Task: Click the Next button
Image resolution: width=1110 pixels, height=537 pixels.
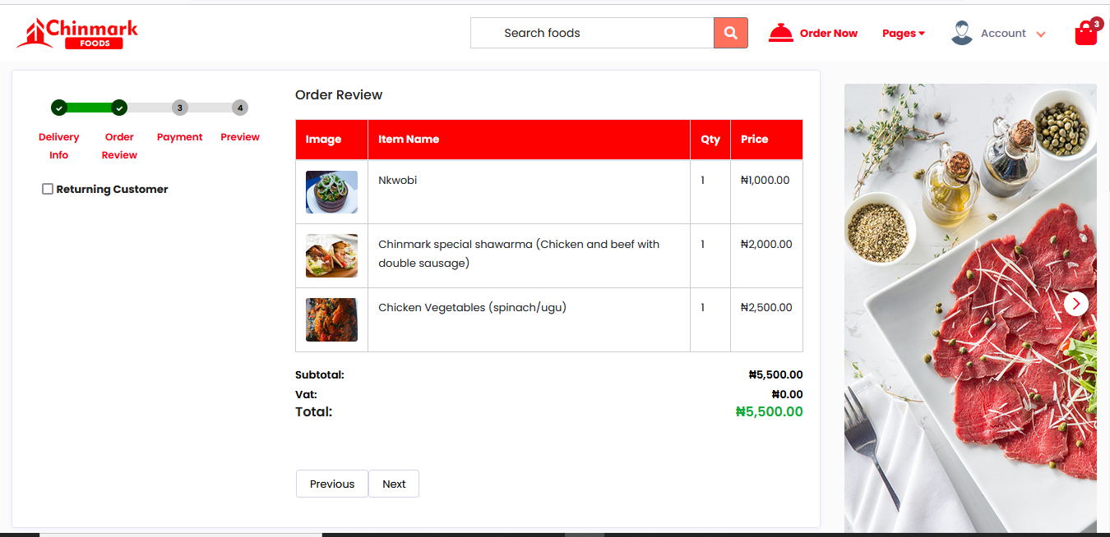Action: click(x=394, y=484)
